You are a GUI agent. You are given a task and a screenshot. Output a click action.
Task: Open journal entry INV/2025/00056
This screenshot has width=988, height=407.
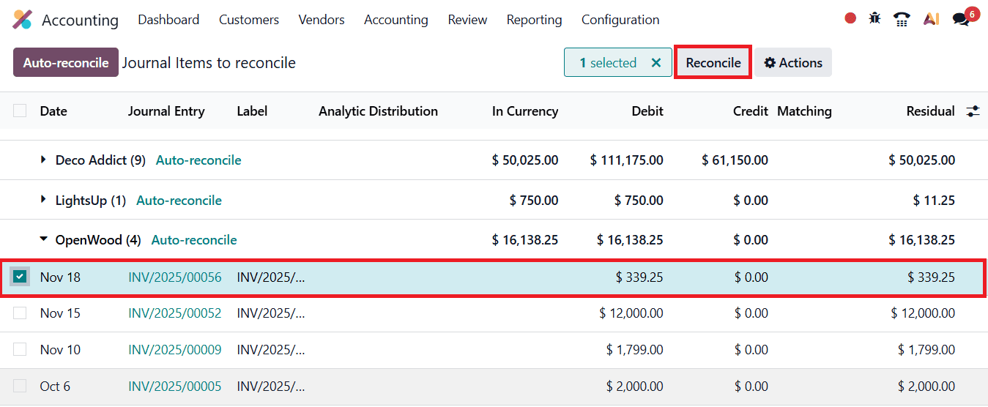175,277
